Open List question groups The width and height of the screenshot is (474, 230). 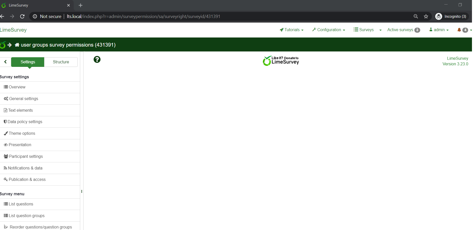(40, 216)
